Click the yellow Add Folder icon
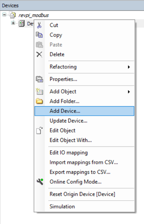Image resolution: width=144 pixels, height=224 pixels. tap(39, 101)
